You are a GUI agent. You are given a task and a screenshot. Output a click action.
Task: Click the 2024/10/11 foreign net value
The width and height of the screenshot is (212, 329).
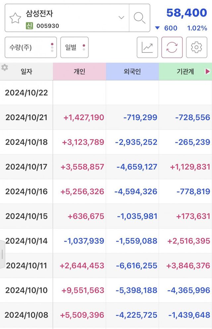point(136,266)
